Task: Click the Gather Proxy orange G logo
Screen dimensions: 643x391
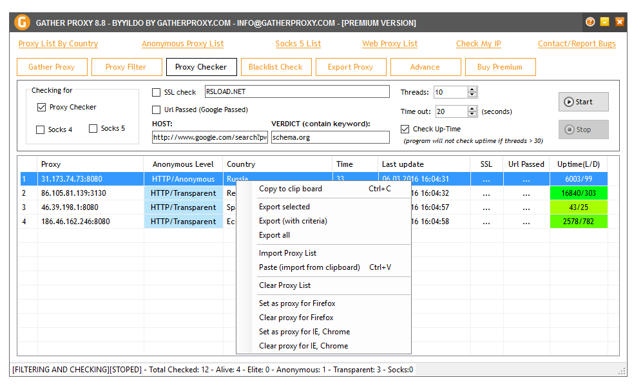Action: pyautogui.click(x=22, y=22)
